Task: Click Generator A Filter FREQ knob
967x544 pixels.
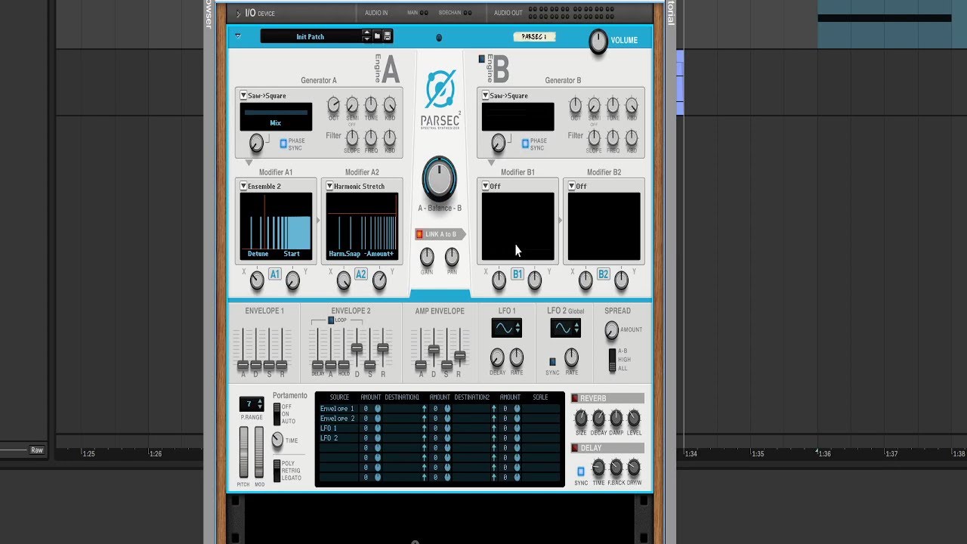Action: pyautogui.click(x=371, y=138)
